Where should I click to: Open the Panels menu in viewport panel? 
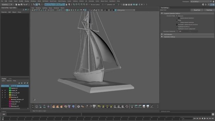(x=62, y=8)
